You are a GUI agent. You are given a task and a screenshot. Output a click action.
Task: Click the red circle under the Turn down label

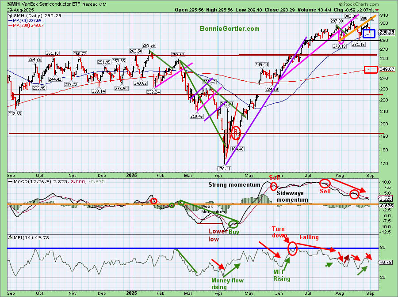coord(292,249)
